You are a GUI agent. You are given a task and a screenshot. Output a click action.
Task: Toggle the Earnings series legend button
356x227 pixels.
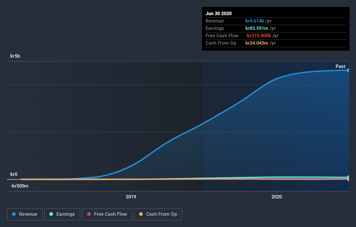tap(62, 214)
